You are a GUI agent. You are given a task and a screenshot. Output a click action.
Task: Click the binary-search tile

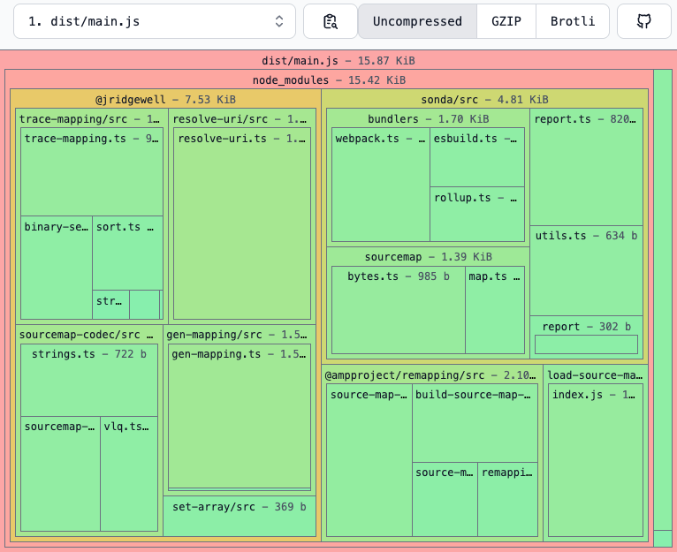57,268
